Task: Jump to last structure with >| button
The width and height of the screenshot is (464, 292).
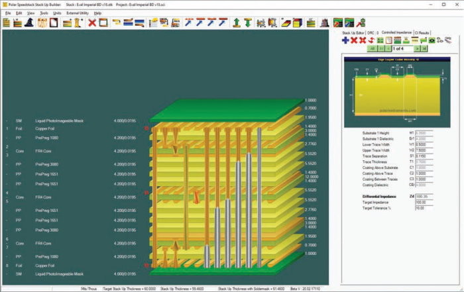Action: point(424,48)
